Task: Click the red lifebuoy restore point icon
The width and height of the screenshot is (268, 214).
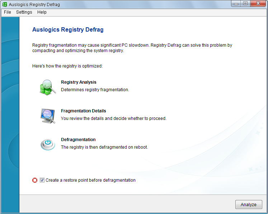Action: point(35,180)
